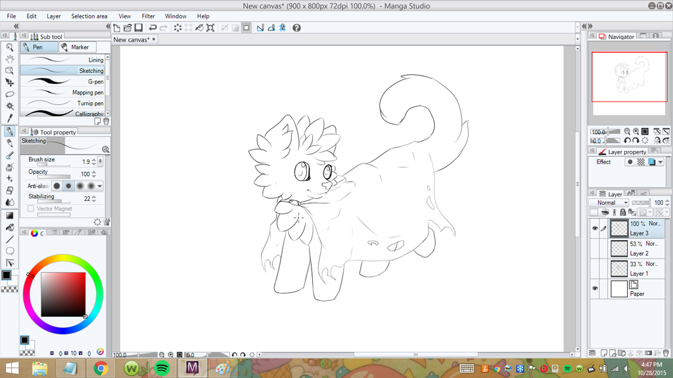This screenshot has height=378, width=673.
Task: Select the Layer 2 thumbnail
Action: [619, 249]
